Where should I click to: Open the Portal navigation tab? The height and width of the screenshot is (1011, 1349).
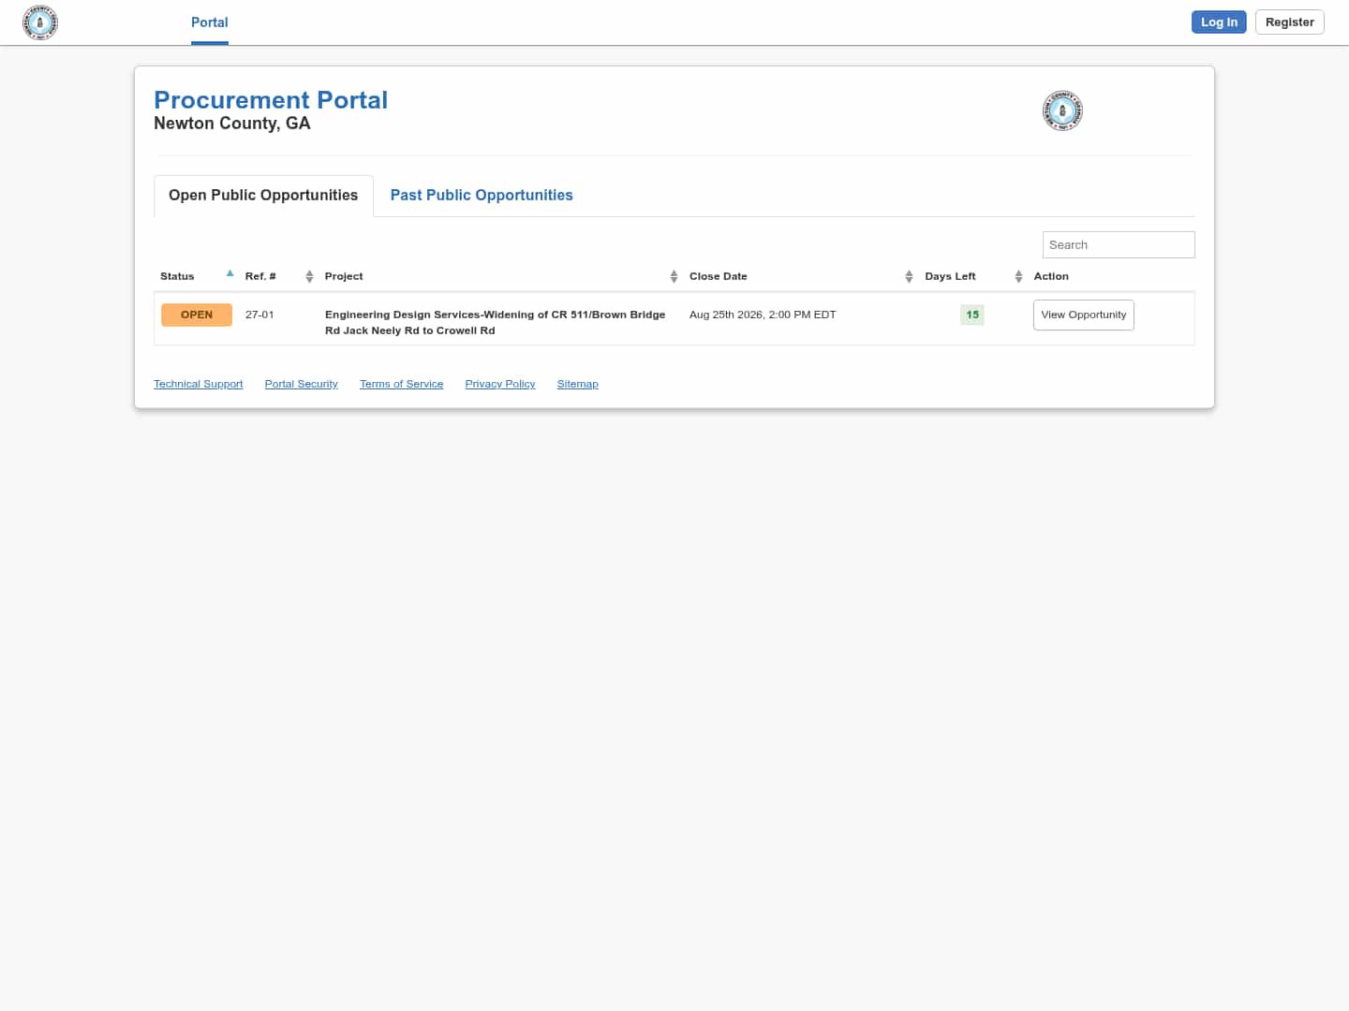[210, 22]
